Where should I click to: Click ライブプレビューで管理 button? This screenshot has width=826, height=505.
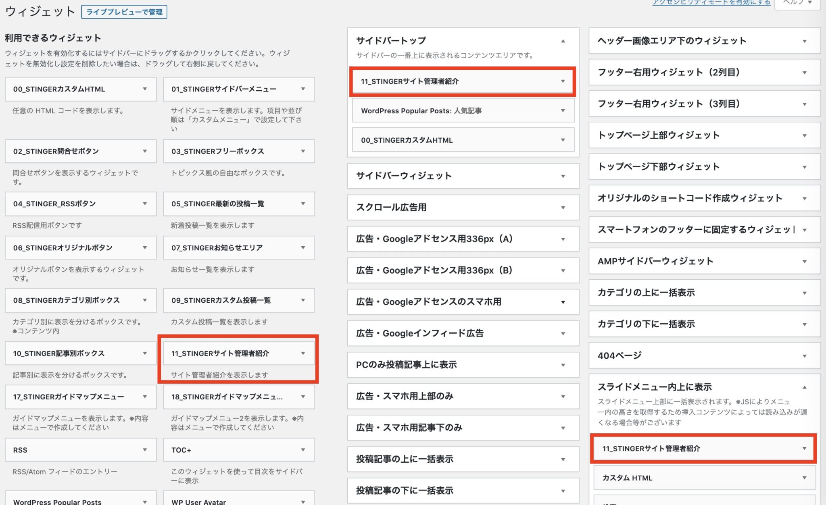click(124, 12)
